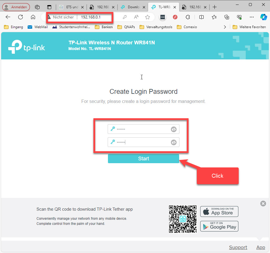Open the App Store download badge
Viewport: 270px width, 253px height.
[219, 211]
